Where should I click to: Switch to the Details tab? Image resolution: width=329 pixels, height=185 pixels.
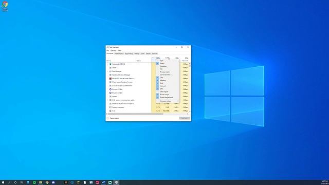point(148,53)
